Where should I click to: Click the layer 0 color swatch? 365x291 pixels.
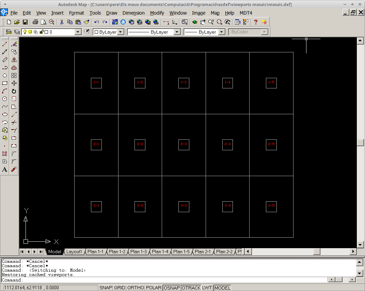tap(46, 32)
